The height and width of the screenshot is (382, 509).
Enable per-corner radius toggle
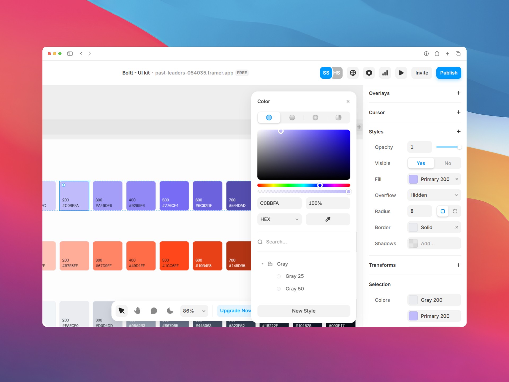455,211
